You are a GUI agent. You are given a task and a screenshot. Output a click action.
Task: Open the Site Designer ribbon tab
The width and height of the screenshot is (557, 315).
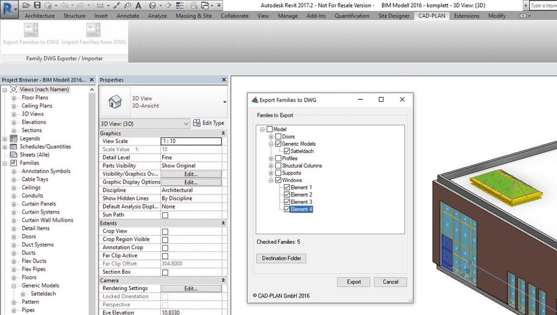point(394,16)
